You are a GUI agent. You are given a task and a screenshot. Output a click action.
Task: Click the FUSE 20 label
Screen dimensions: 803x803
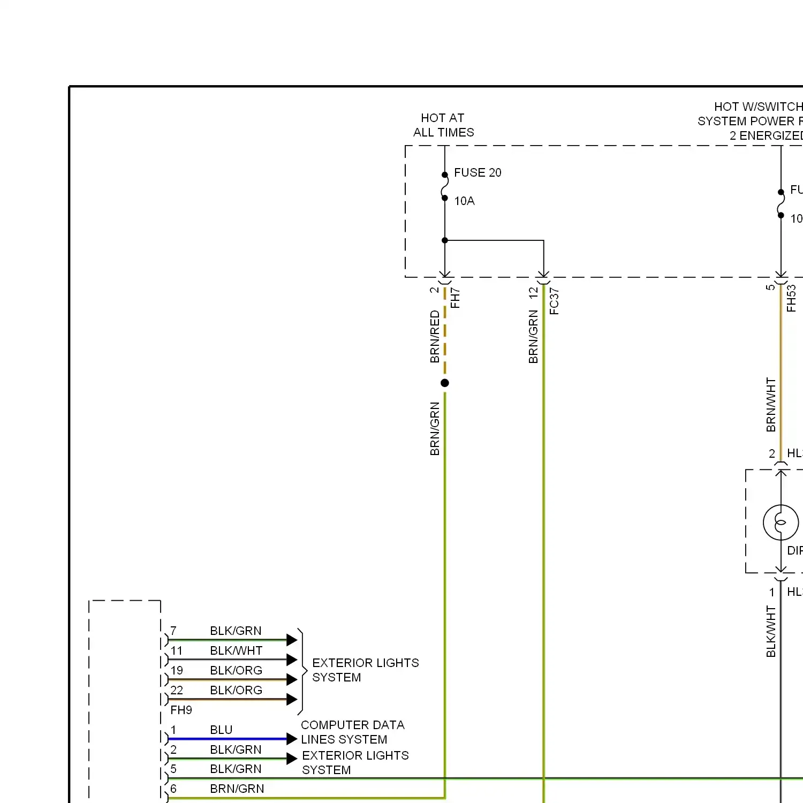(478, 172)
